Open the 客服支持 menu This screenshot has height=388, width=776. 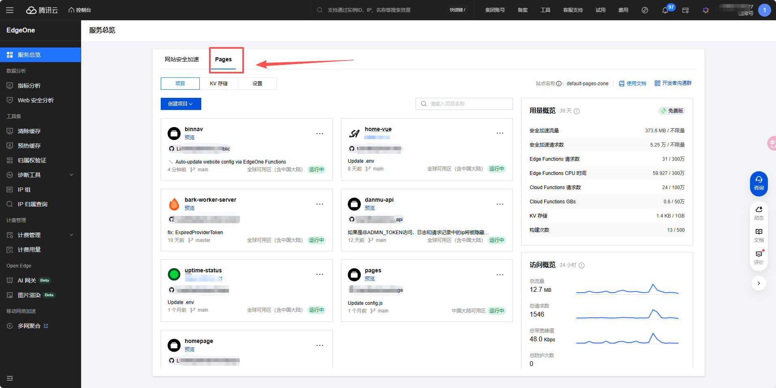573,10
